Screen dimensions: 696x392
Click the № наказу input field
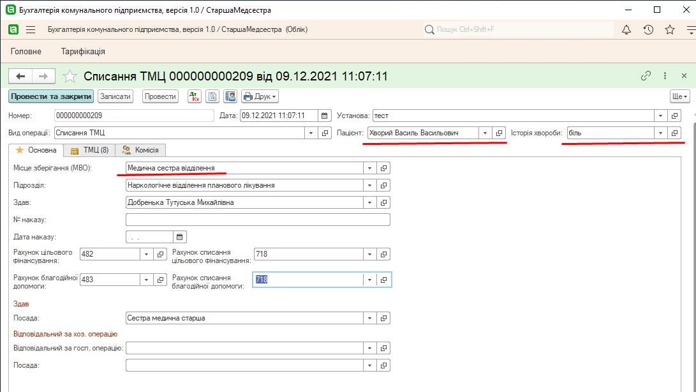pyautogui.click(x=258, y=220)
